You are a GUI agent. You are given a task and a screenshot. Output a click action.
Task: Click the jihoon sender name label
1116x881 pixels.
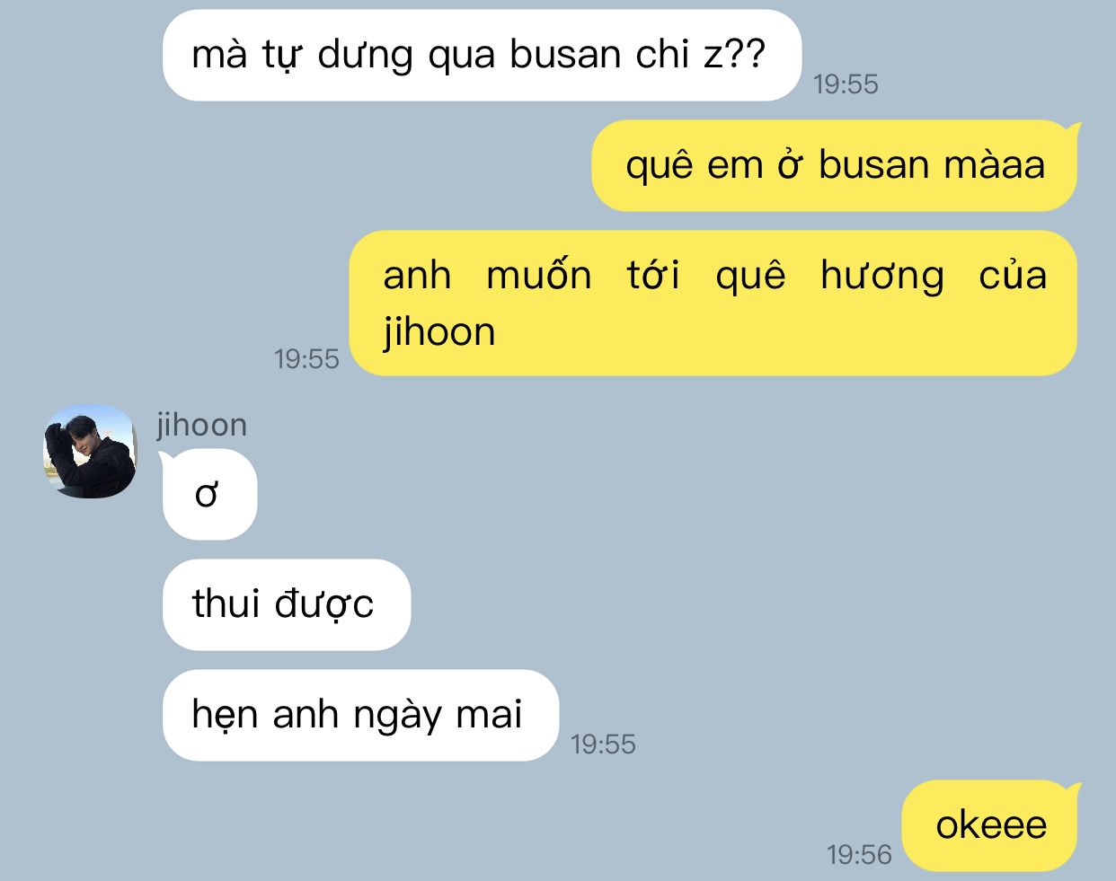click(202, 425)
